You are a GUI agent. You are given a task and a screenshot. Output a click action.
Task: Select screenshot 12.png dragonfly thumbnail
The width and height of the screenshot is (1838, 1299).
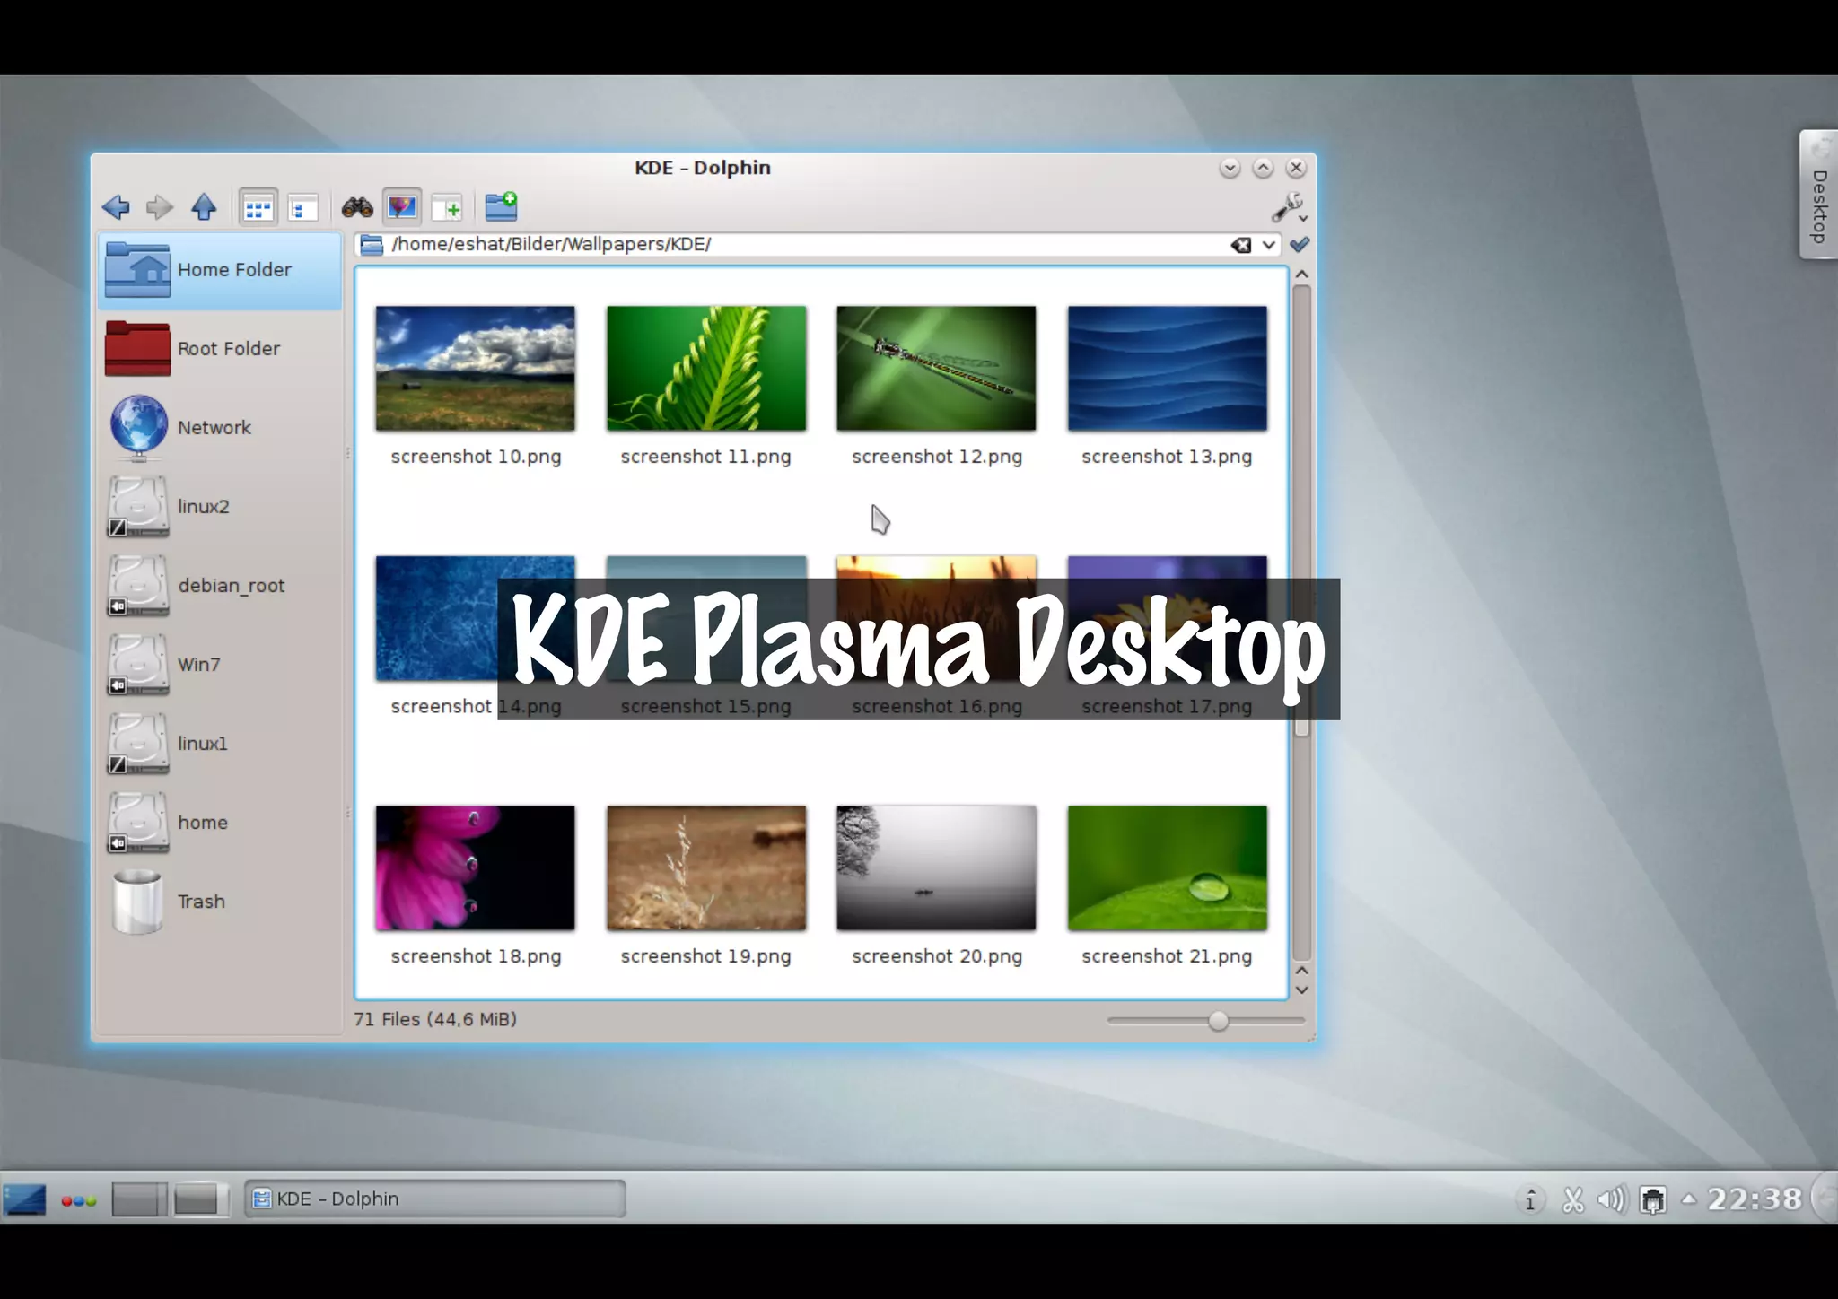coord(936,369)
